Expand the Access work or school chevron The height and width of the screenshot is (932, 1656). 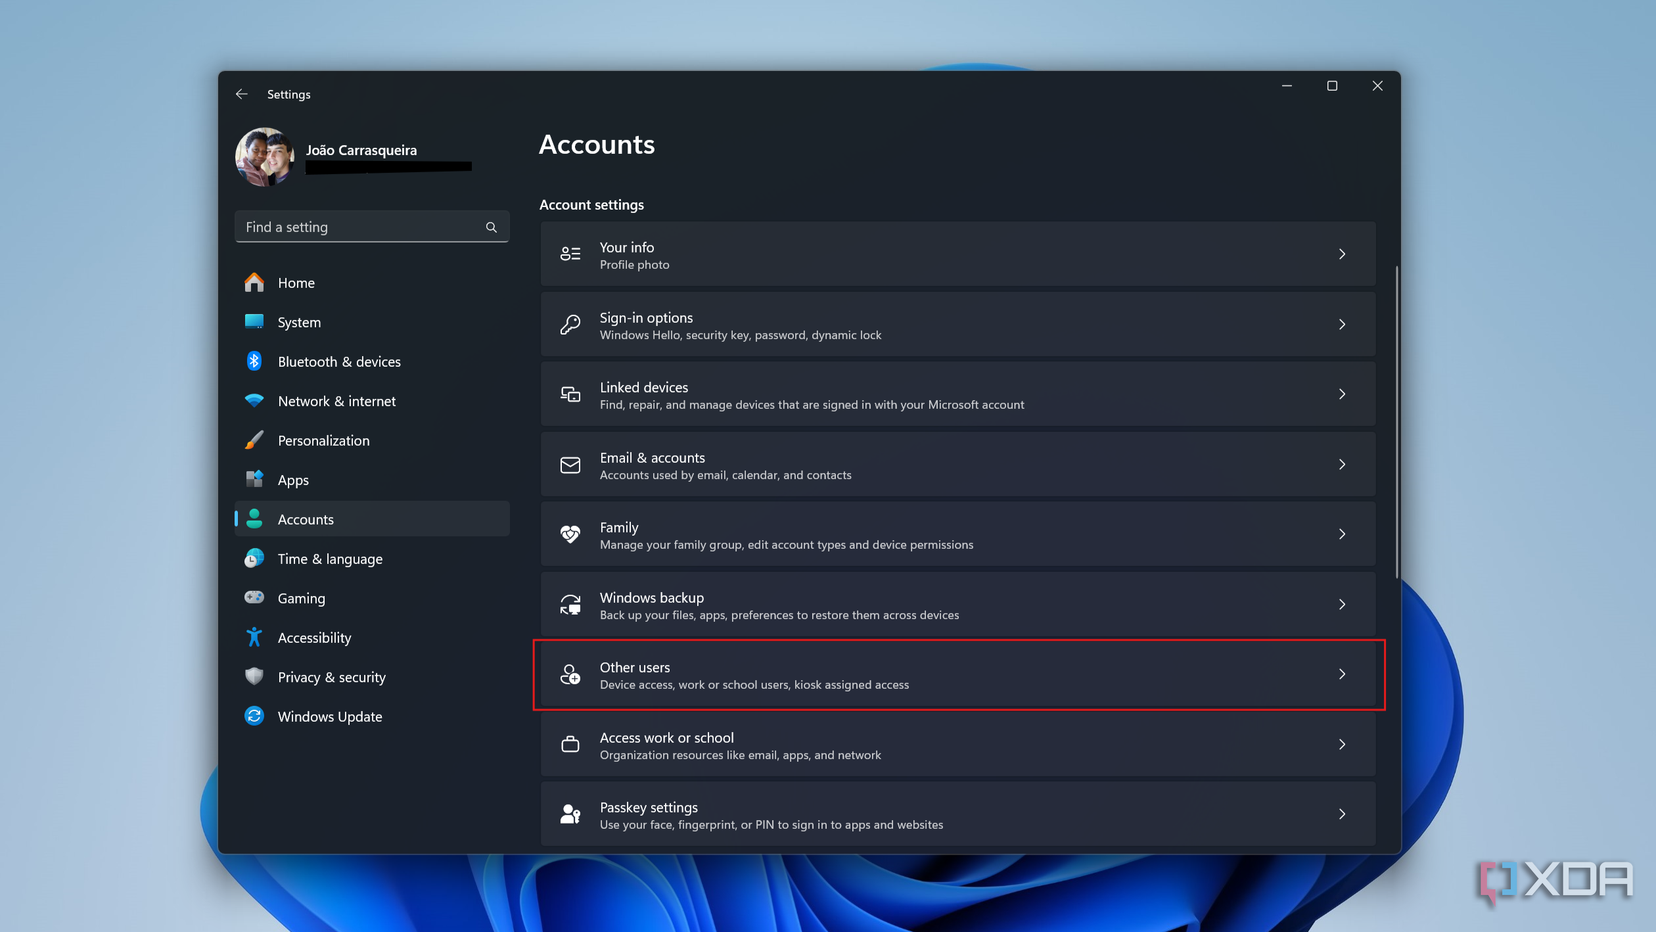tap(1342, 744)
